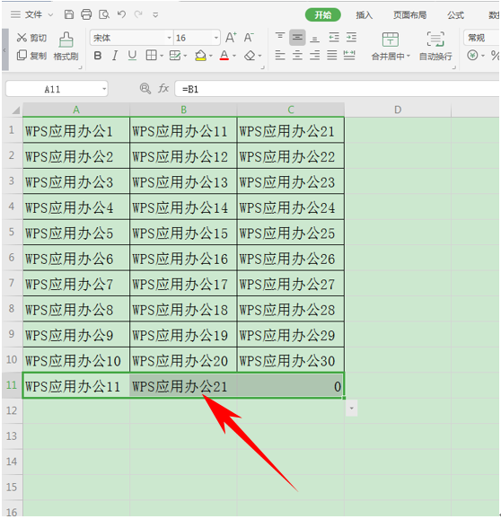The width and height of the screenshot is (501, 519).
Task: Open the A11 name box
Action: click(57, 89)
